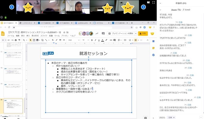The image size is (204, 119).
Task: Star the presentation document title
Action: [x=64, y=32]
